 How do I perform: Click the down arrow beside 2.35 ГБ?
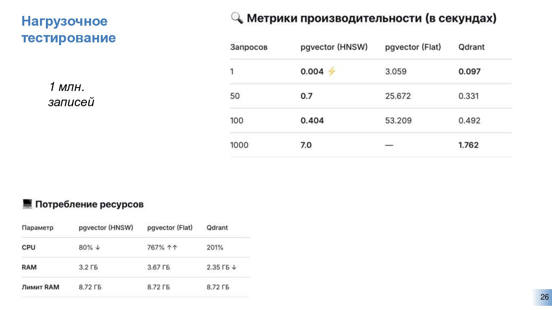click(x=234, y=267)
